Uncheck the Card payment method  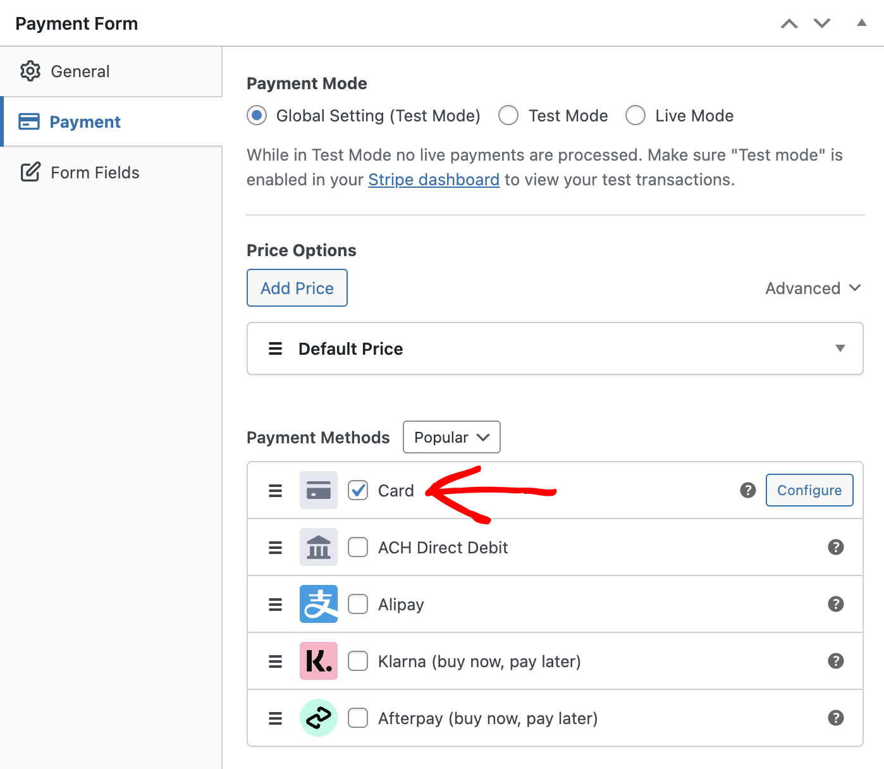(358, 490)
